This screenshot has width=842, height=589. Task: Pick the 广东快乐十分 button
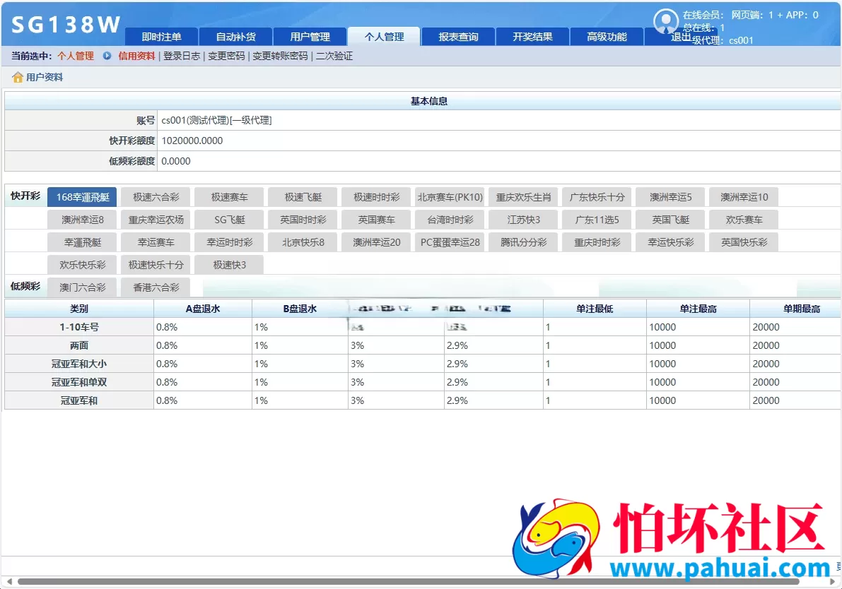[x=597, y=197]
